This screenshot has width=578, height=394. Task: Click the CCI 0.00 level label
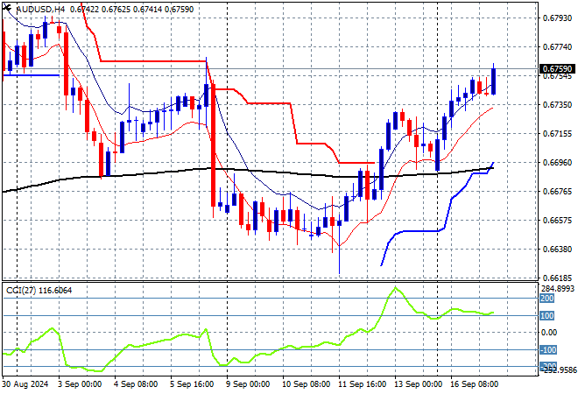pyautogui.click(x=549, y=333)
